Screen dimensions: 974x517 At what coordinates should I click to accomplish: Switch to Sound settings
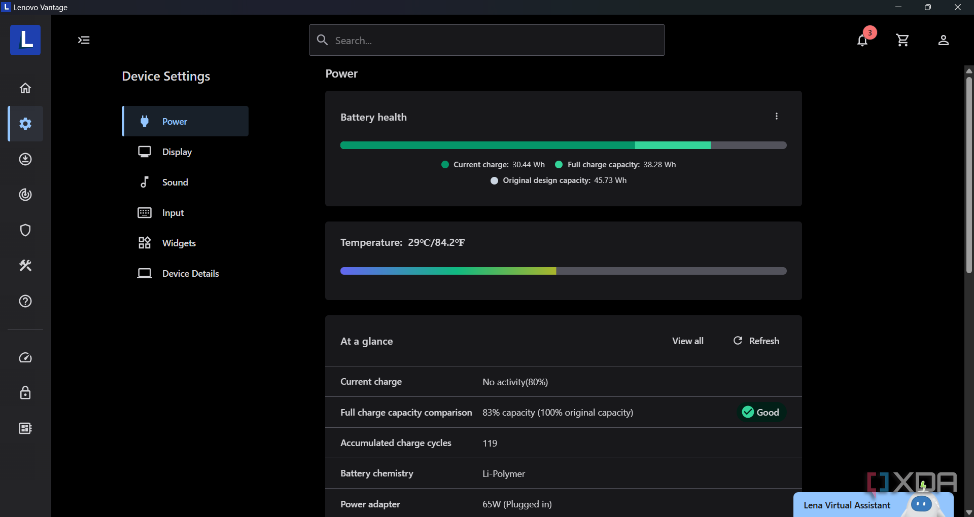185,182
